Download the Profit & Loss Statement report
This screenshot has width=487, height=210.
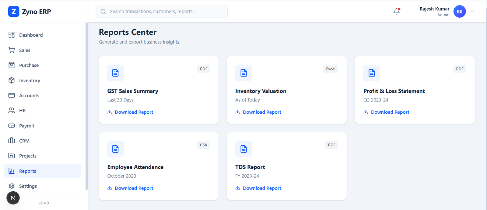(x=390, y=112)
